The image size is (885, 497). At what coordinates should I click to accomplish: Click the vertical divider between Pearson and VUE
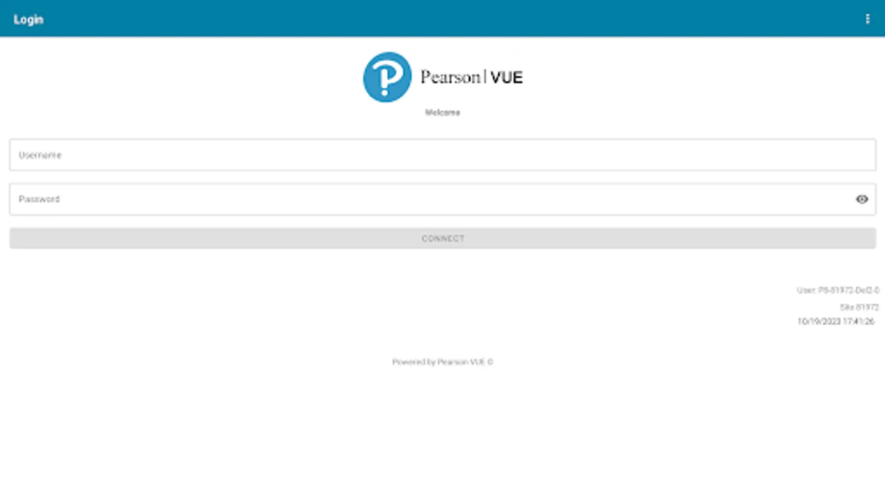[x=485, y=76]
